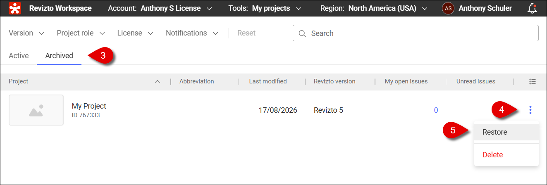Select the Archived tab
The image size is (547, 185).
click(x=59, y=56)
